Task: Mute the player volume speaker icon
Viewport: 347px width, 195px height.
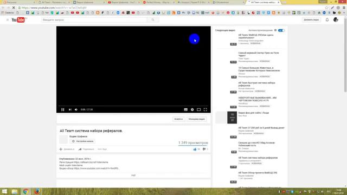Action: [76, 109]
